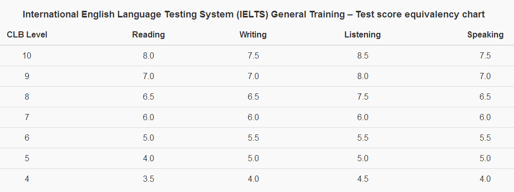514x192 pixels.
Task: Click the CLB Level 5 cell
Action: tap(27, 159)
